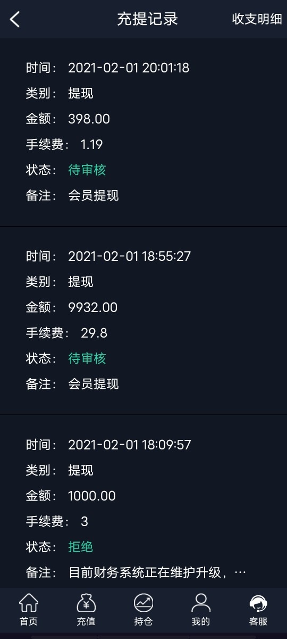This screenshot has width=287, height=639.
Task: Tap the 9932.00 amount value
Action: (x=93, y=307)
